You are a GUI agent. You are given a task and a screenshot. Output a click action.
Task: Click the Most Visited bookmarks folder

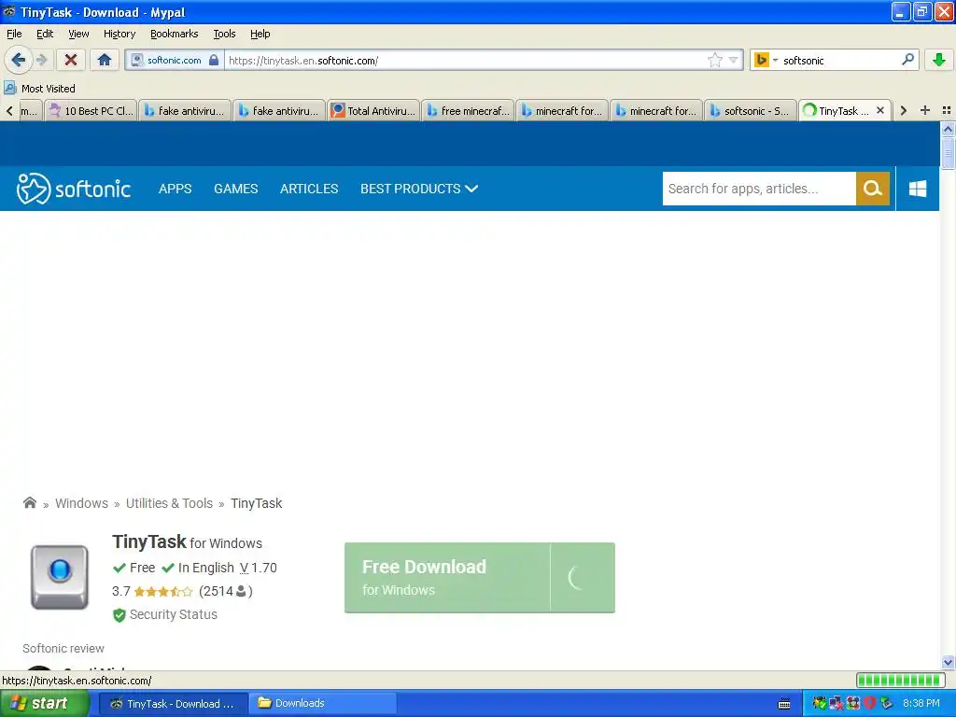[x=39, y=89]
